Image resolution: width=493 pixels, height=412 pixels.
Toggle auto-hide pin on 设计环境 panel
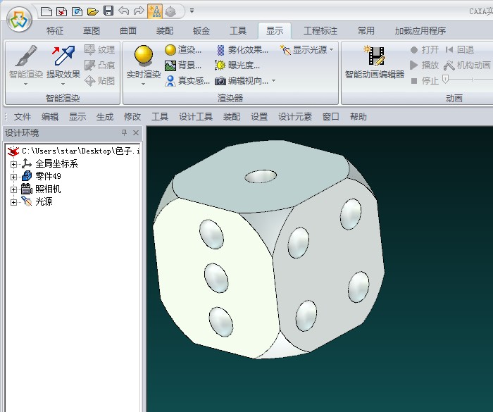125,133
